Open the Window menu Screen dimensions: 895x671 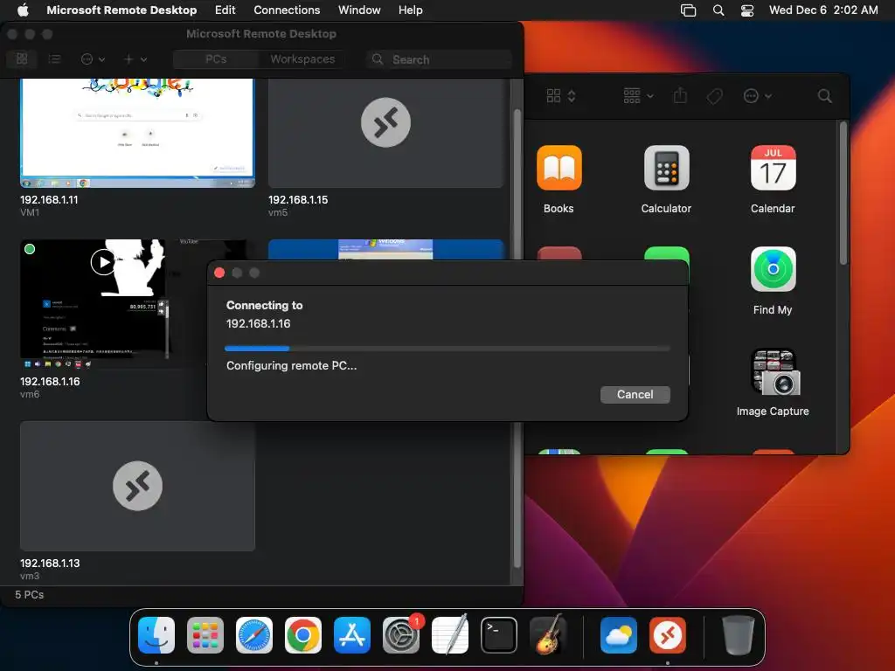[x=359, y=10]
